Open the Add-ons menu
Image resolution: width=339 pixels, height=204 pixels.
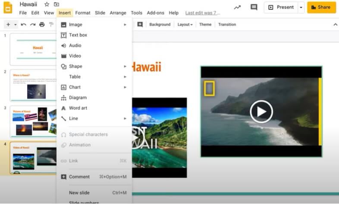pos(155,13)
